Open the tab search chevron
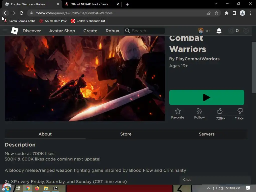Viewport: 256px width, 192px height. pyautogui.click(x=216, y=3)
